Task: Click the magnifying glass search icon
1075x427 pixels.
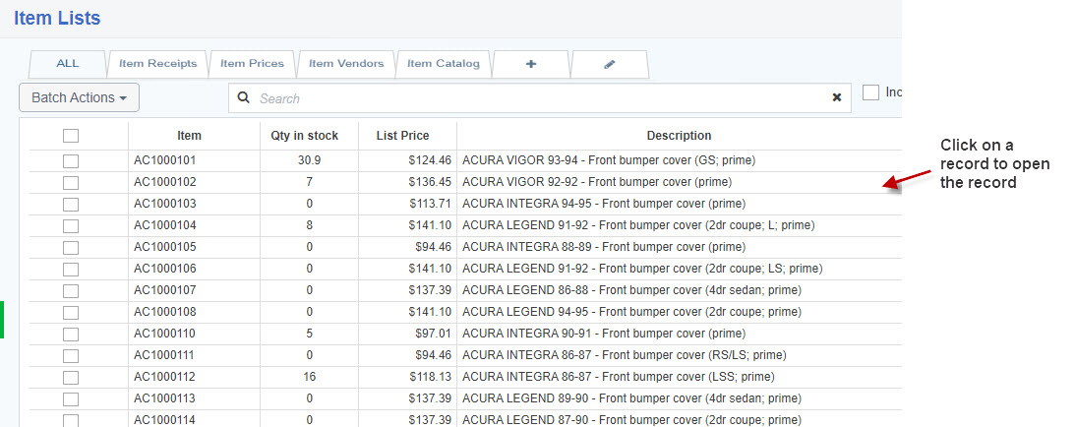Action: 244,98
